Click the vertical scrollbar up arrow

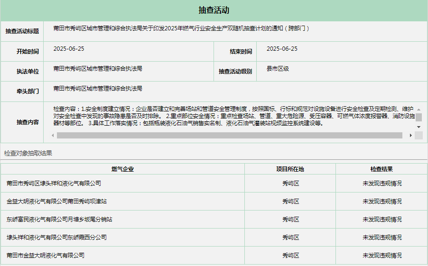point(419,110)
